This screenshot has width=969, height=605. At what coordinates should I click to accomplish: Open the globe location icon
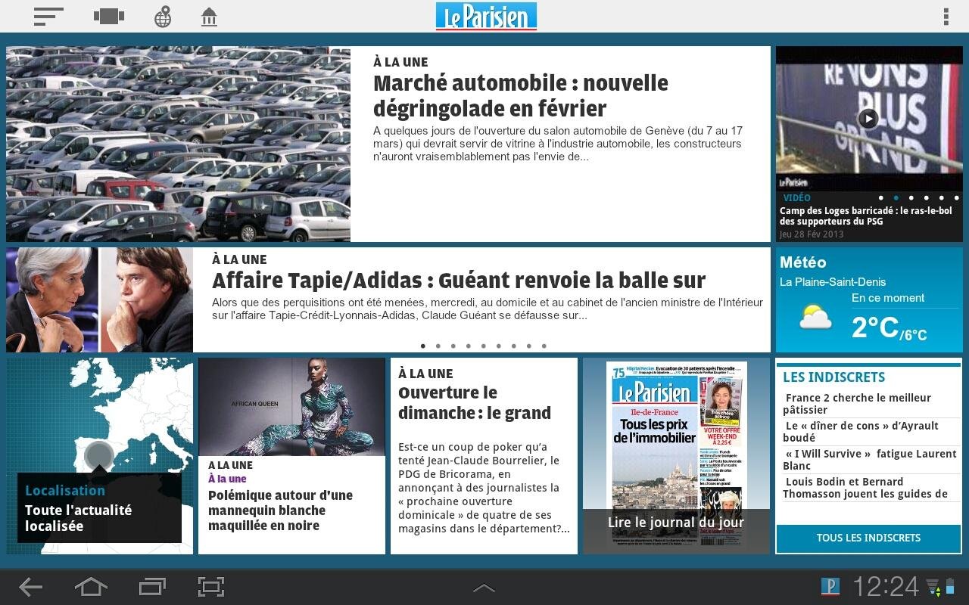click(163, 17)
